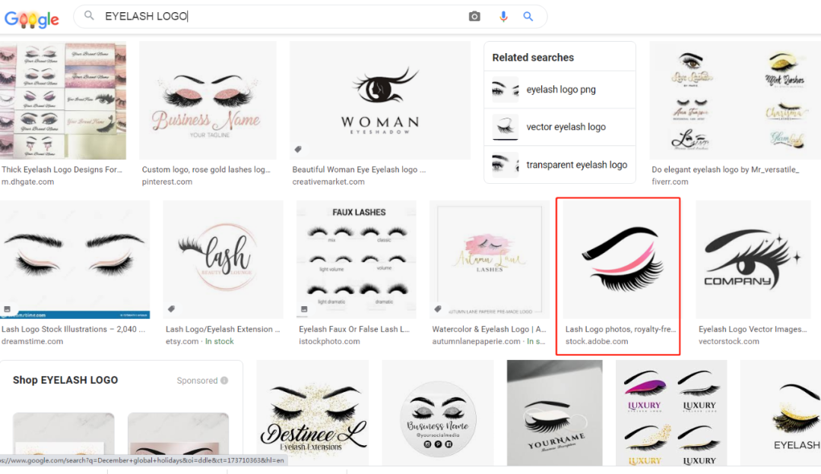Click stock.adobe.com source link

(x=597, y=341)
